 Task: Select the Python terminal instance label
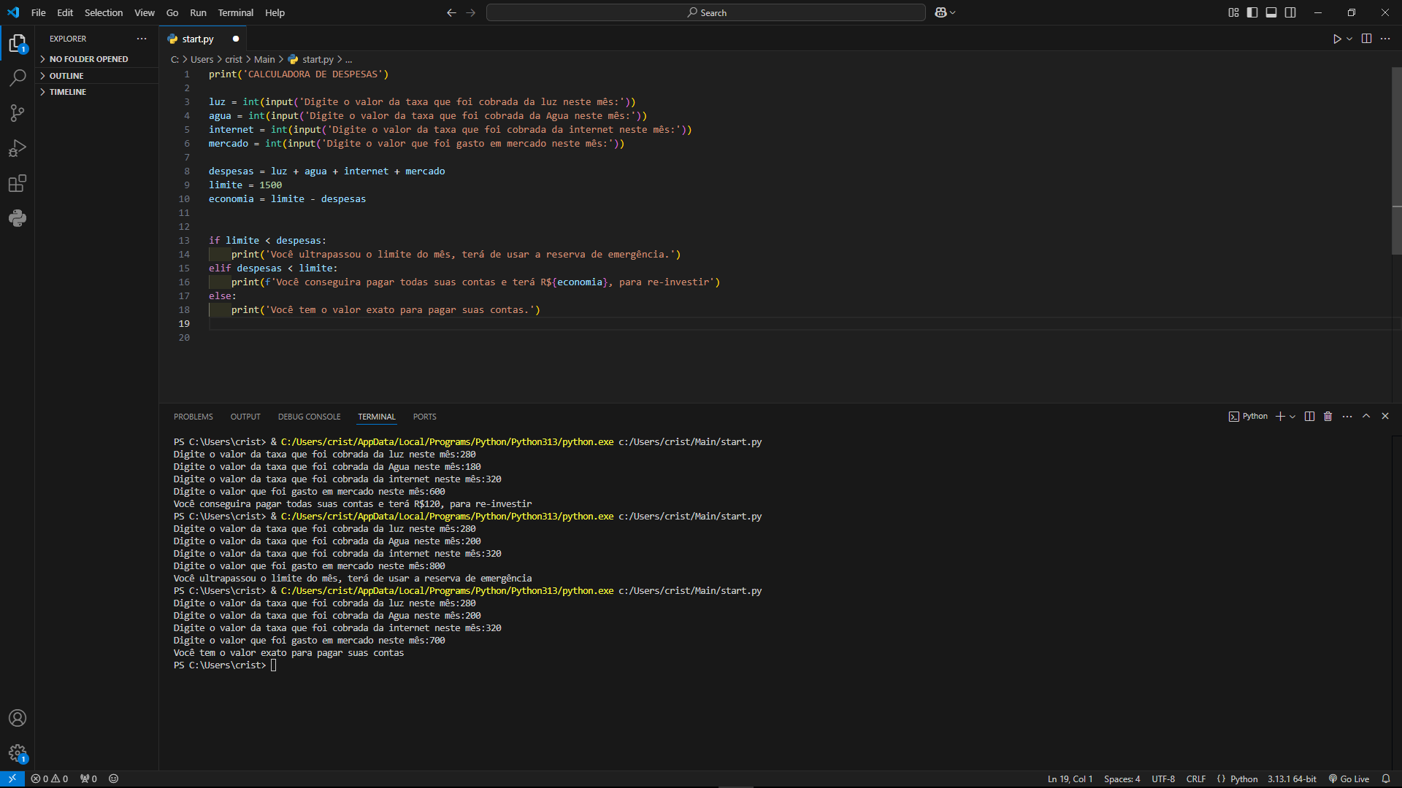[x=1248, y=416]
